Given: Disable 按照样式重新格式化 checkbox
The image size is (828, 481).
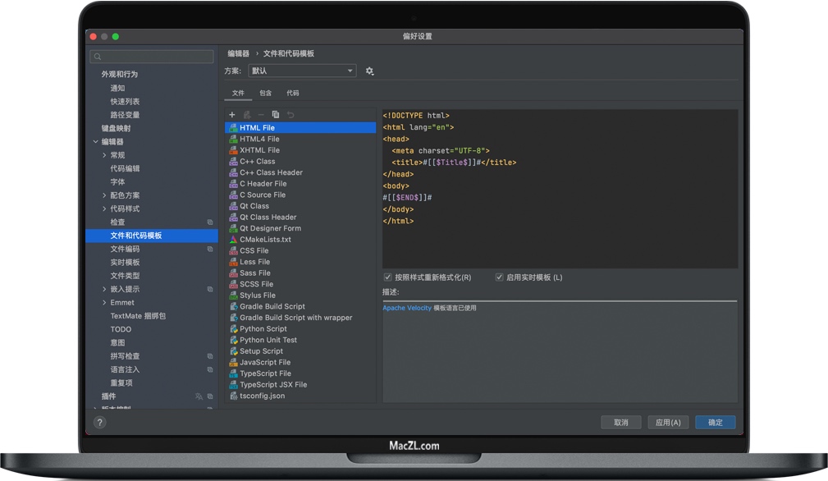Looking at the screenshot, I should [x=387, y=277].
